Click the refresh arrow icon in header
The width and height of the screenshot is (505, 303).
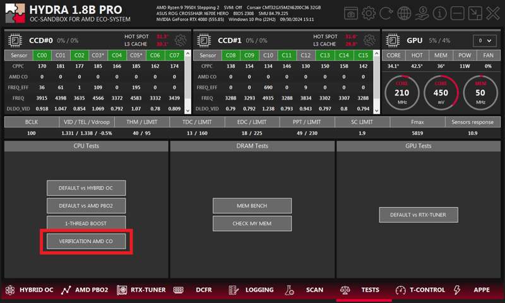click(x=387, y=13)
